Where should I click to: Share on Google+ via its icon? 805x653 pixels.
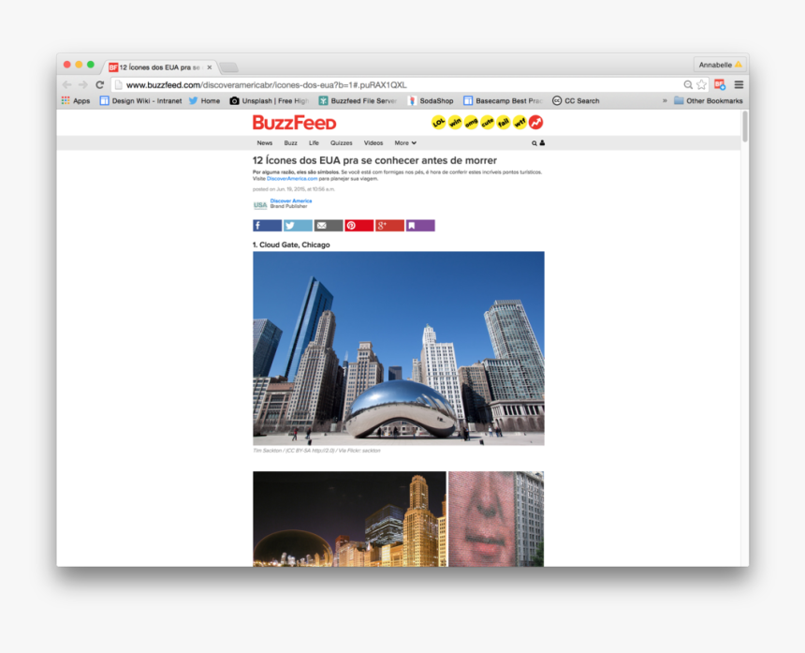pos(388,225)
